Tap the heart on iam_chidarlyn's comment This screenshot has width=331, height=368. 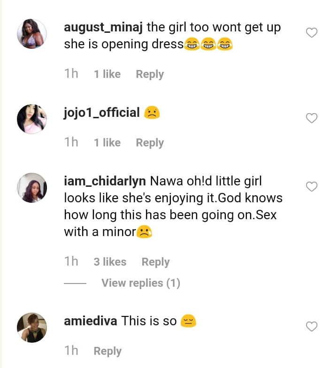tap(312, 187)
